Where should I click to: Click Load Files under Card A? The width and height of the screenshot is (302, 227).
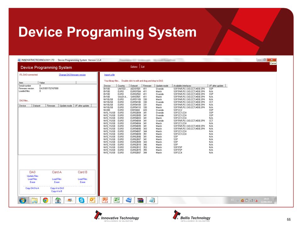(x=57, y=179)
